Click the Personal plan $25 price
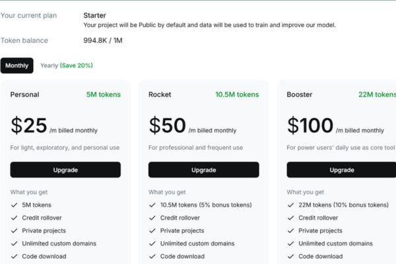The width and height of the screenshot is (396, 264). (29, 125)
